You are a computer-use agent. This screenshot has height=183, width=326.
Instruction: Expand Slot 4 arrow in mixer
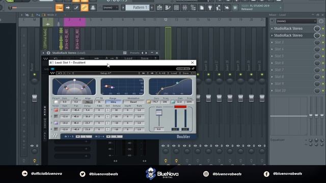tap(271, 49)
